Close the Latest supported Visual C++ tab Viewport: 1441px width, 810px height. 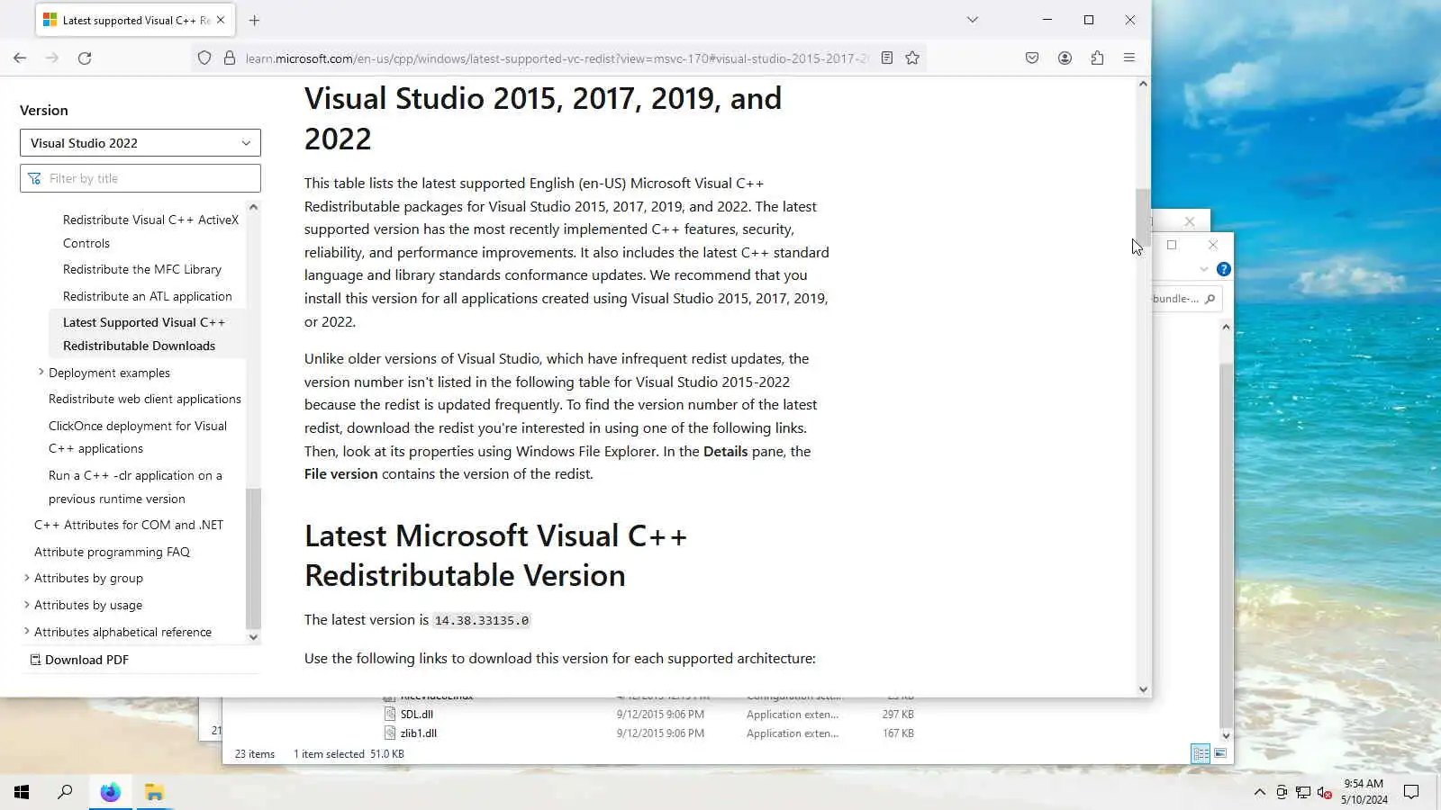pyautogui.click(x=221, y=20)
